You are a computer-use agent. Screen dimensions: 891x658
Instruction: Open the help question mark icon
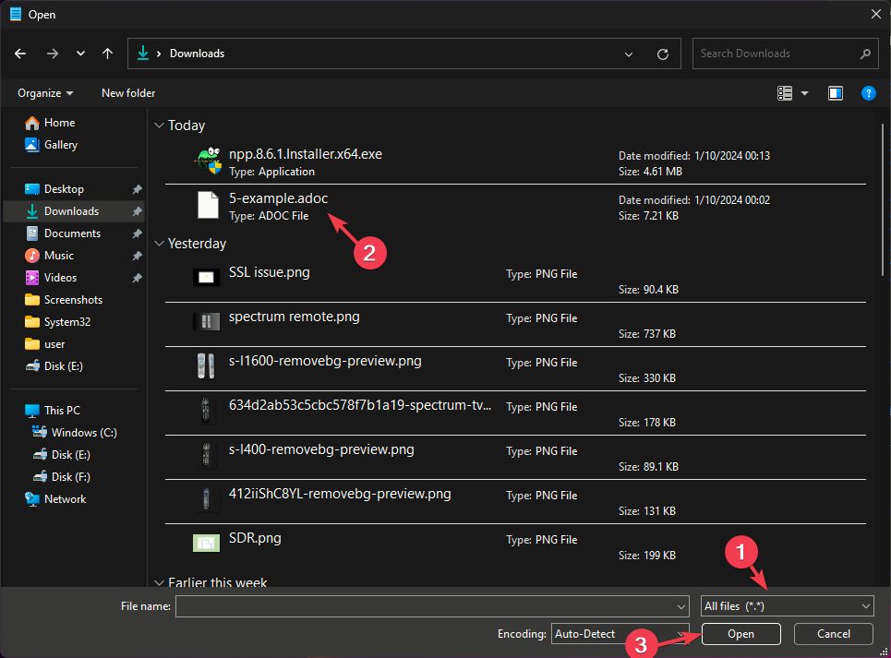click(868, 93)
